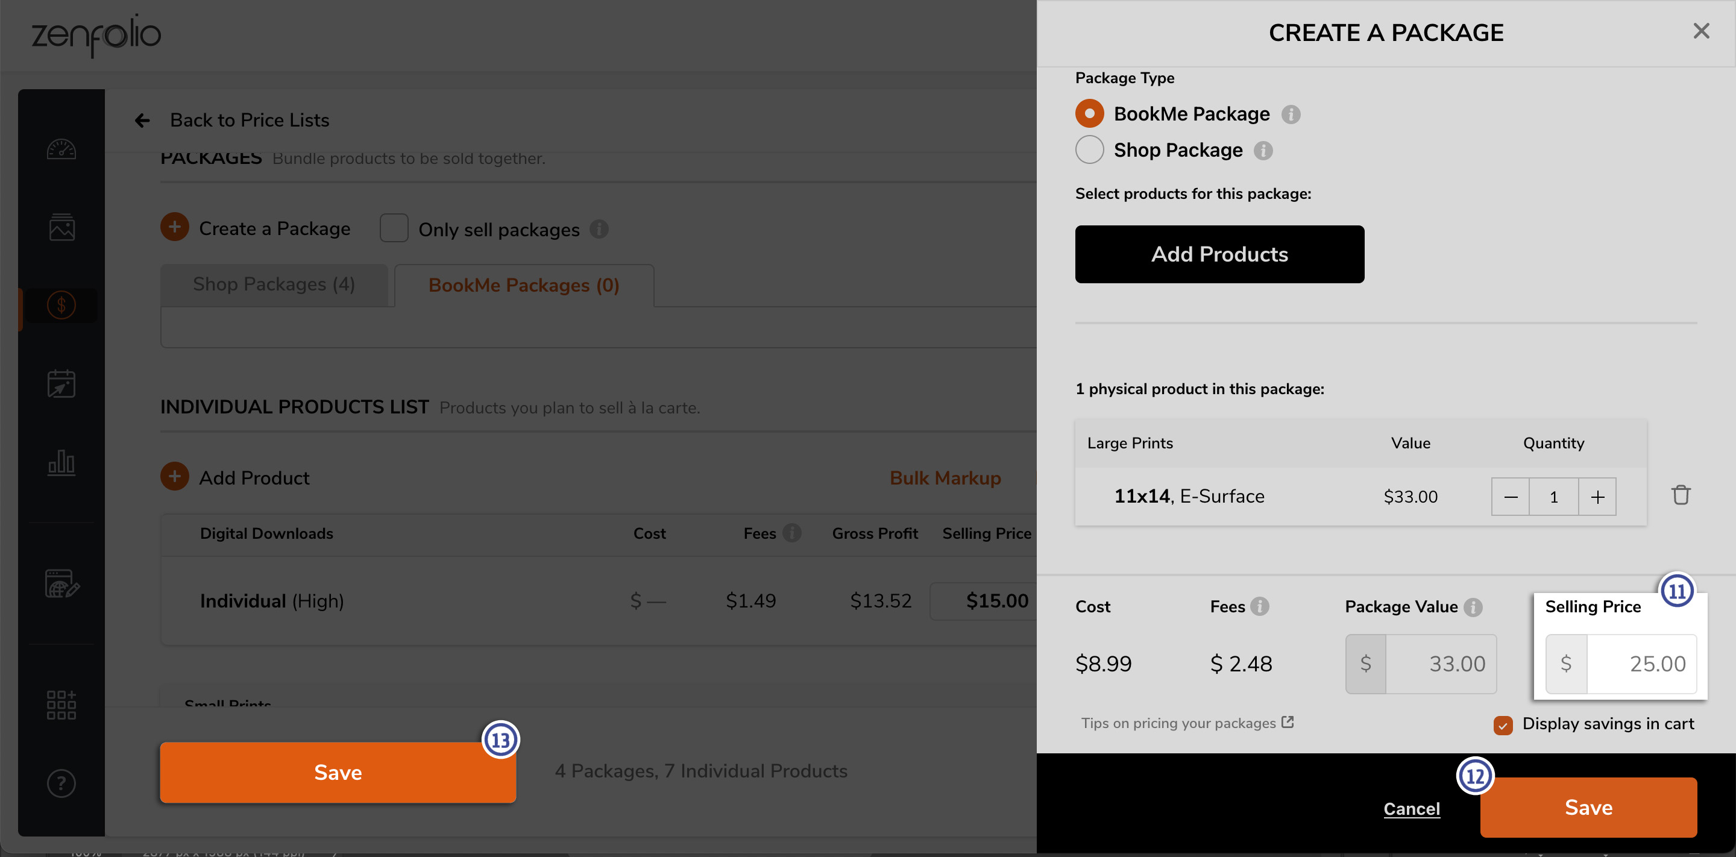Open the help question mark icon
1736x857 pixels.
61,783
